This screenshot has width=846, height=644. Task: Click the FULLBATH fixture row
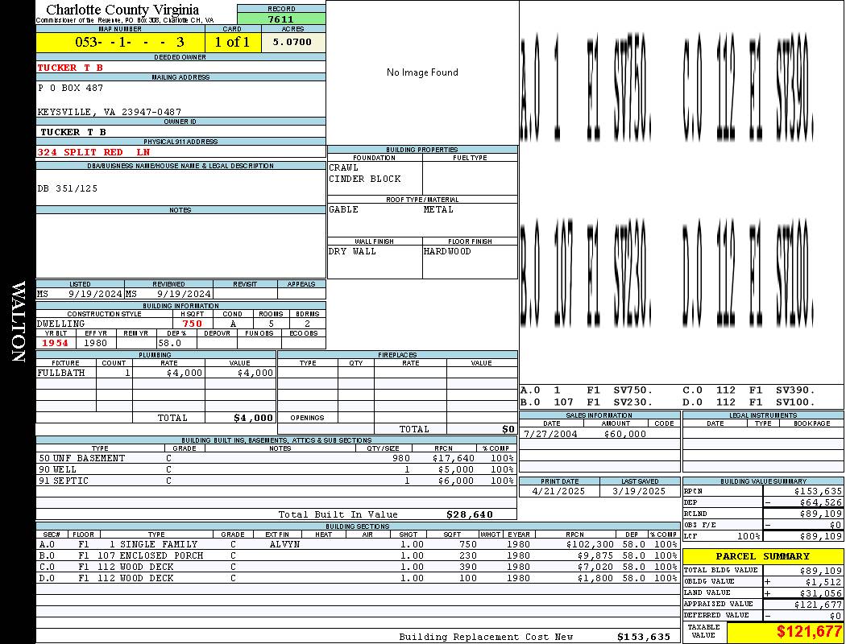pos(156,373)
